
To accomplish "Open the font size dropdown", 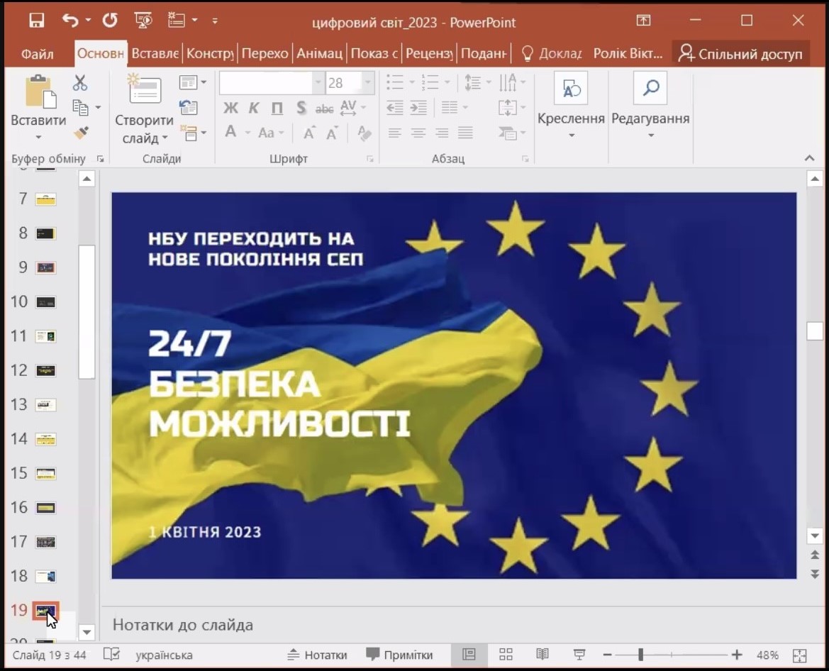I will tap(367, 83).
